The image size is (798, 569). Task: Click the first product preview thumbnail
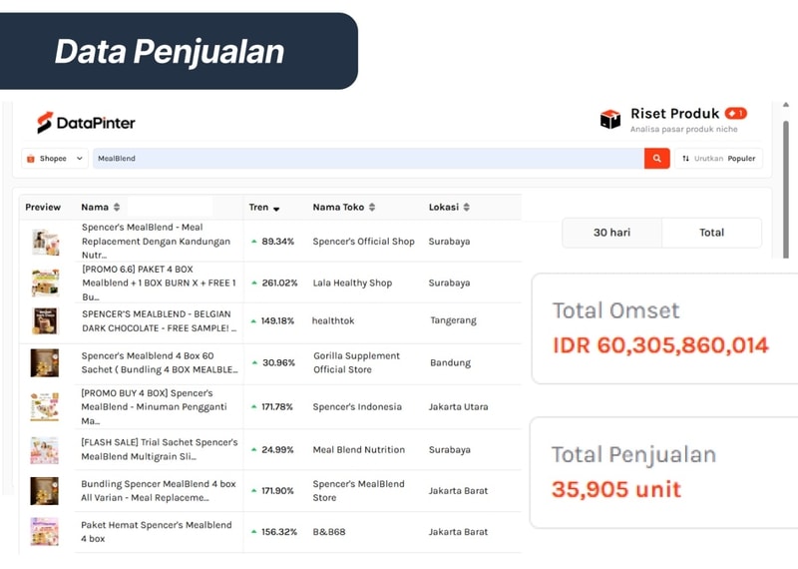point(45,242)
